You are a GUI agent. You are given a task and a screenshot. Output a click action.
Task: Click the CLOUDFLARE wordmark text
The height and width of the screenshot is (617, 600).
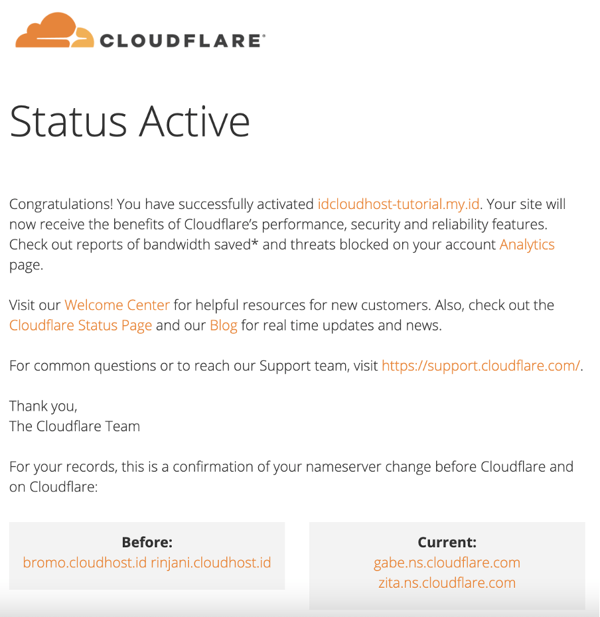point(183,41)
